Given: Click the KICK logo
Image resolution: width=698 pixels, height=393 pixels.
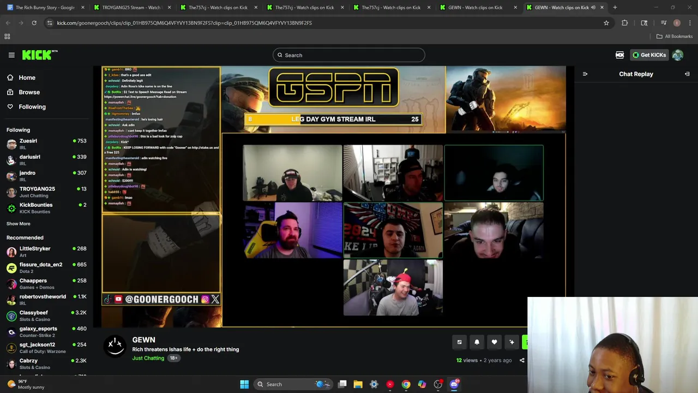Looking at the screenshot, I should 40,55.
